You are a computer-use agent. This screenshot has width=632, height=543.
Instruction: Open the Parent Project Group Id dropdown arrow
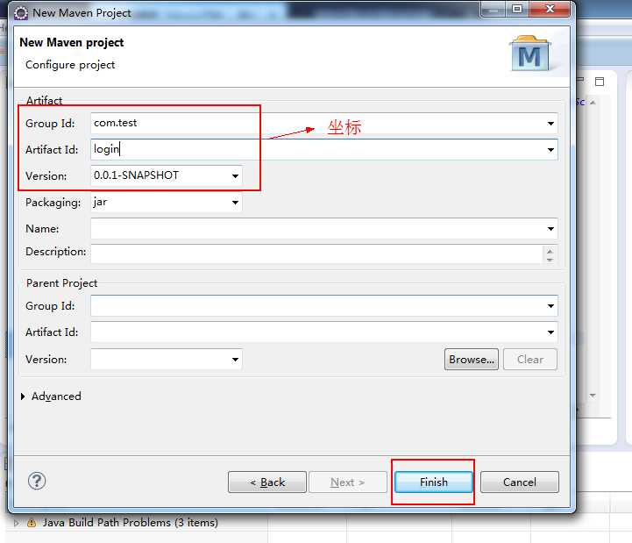point(550,306)
